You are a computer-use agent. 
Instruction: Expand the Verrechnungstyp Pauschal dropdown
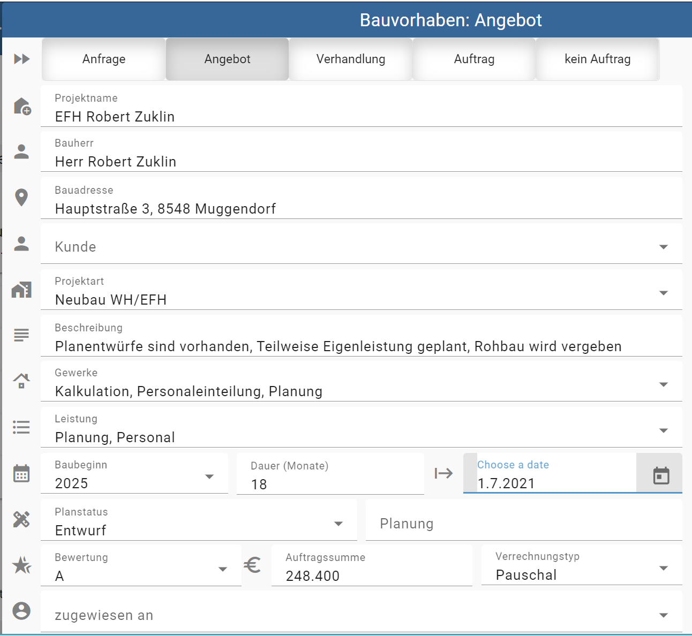point(663,568)
